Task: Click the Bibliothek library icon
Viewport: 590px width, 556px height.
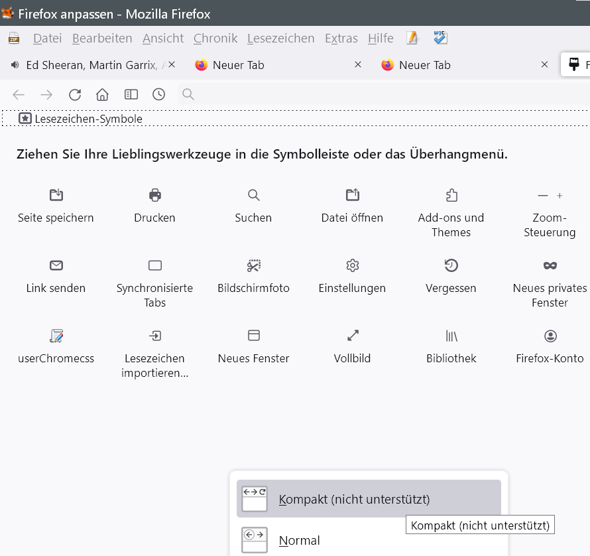Action: pyautogui.click(x=451, y=336)
